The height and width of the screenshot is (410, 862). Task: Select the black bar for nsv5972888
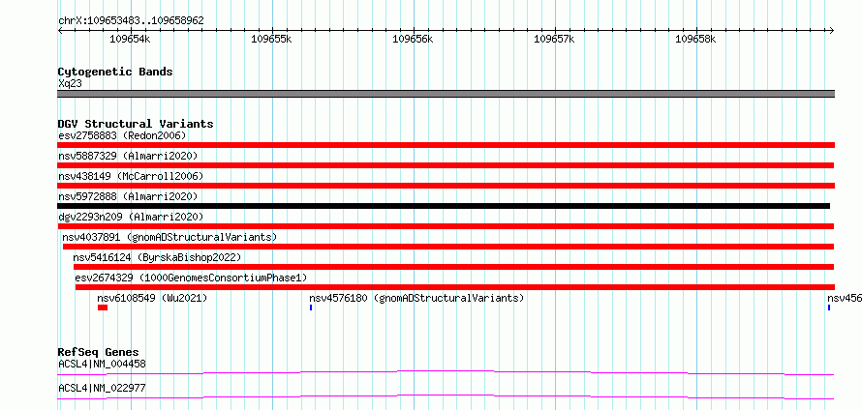click(444, 206)
